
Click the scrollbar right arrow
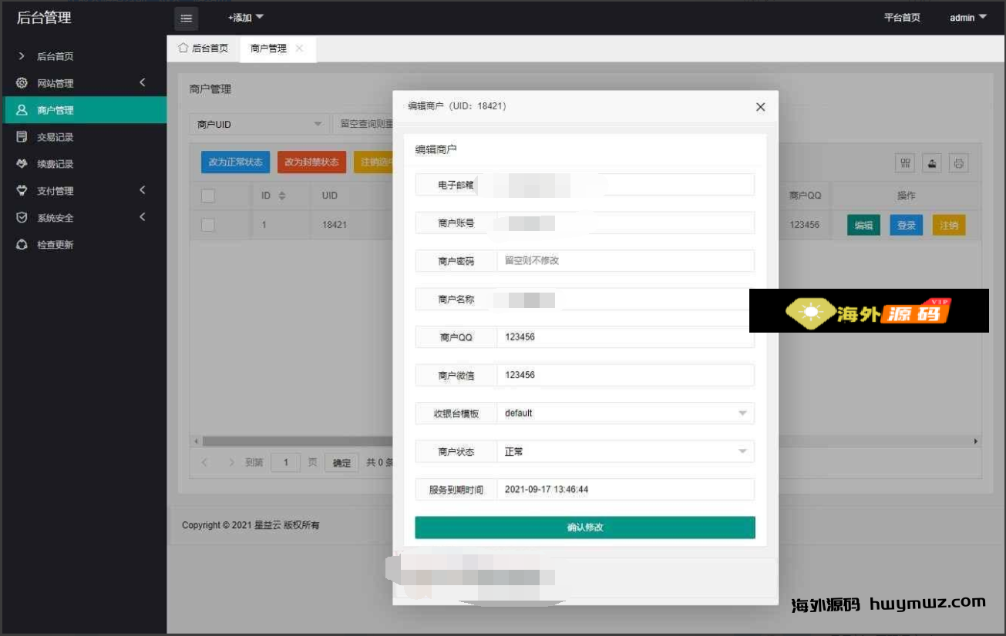(x=976, y=441)
